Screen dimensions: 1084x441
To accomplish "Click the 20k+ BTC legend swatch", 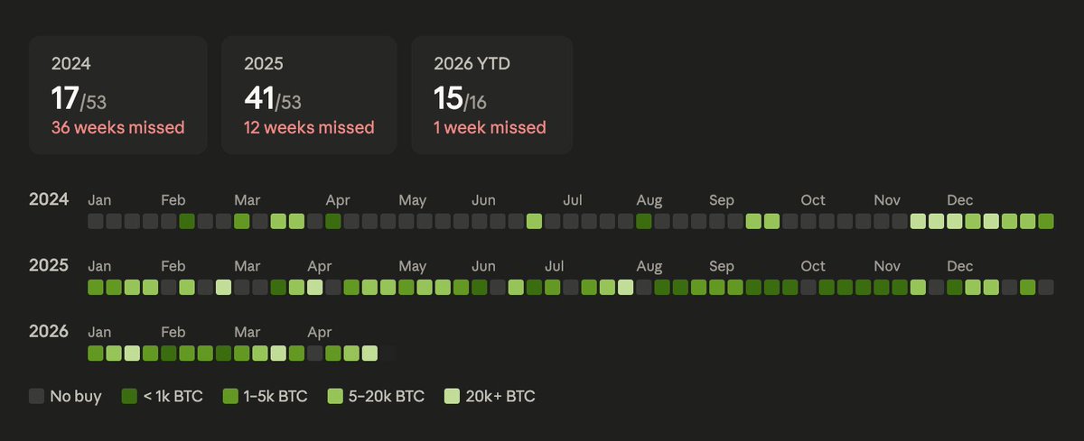I will [453, 396].
